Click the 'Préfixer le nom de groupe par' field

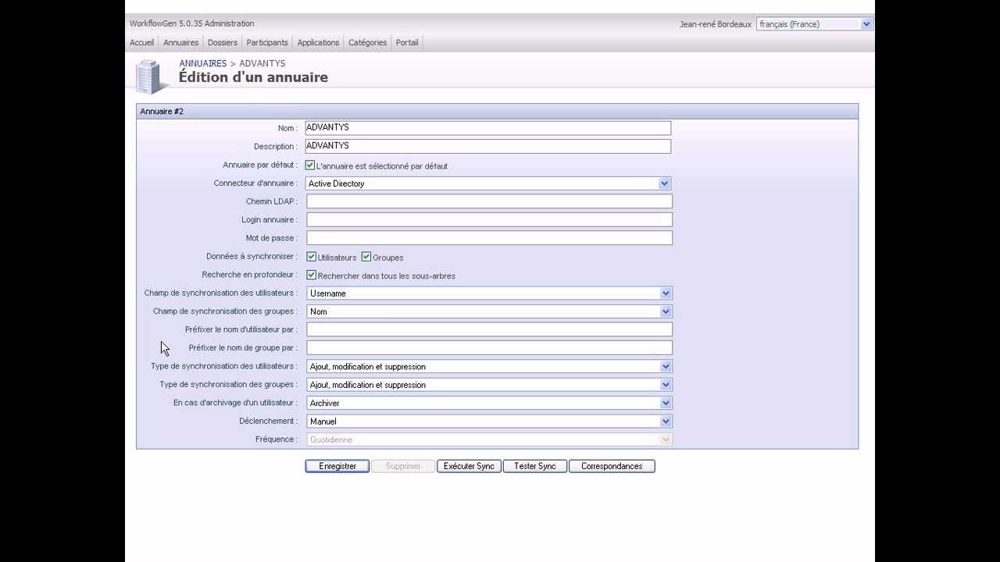coord(489,348)
